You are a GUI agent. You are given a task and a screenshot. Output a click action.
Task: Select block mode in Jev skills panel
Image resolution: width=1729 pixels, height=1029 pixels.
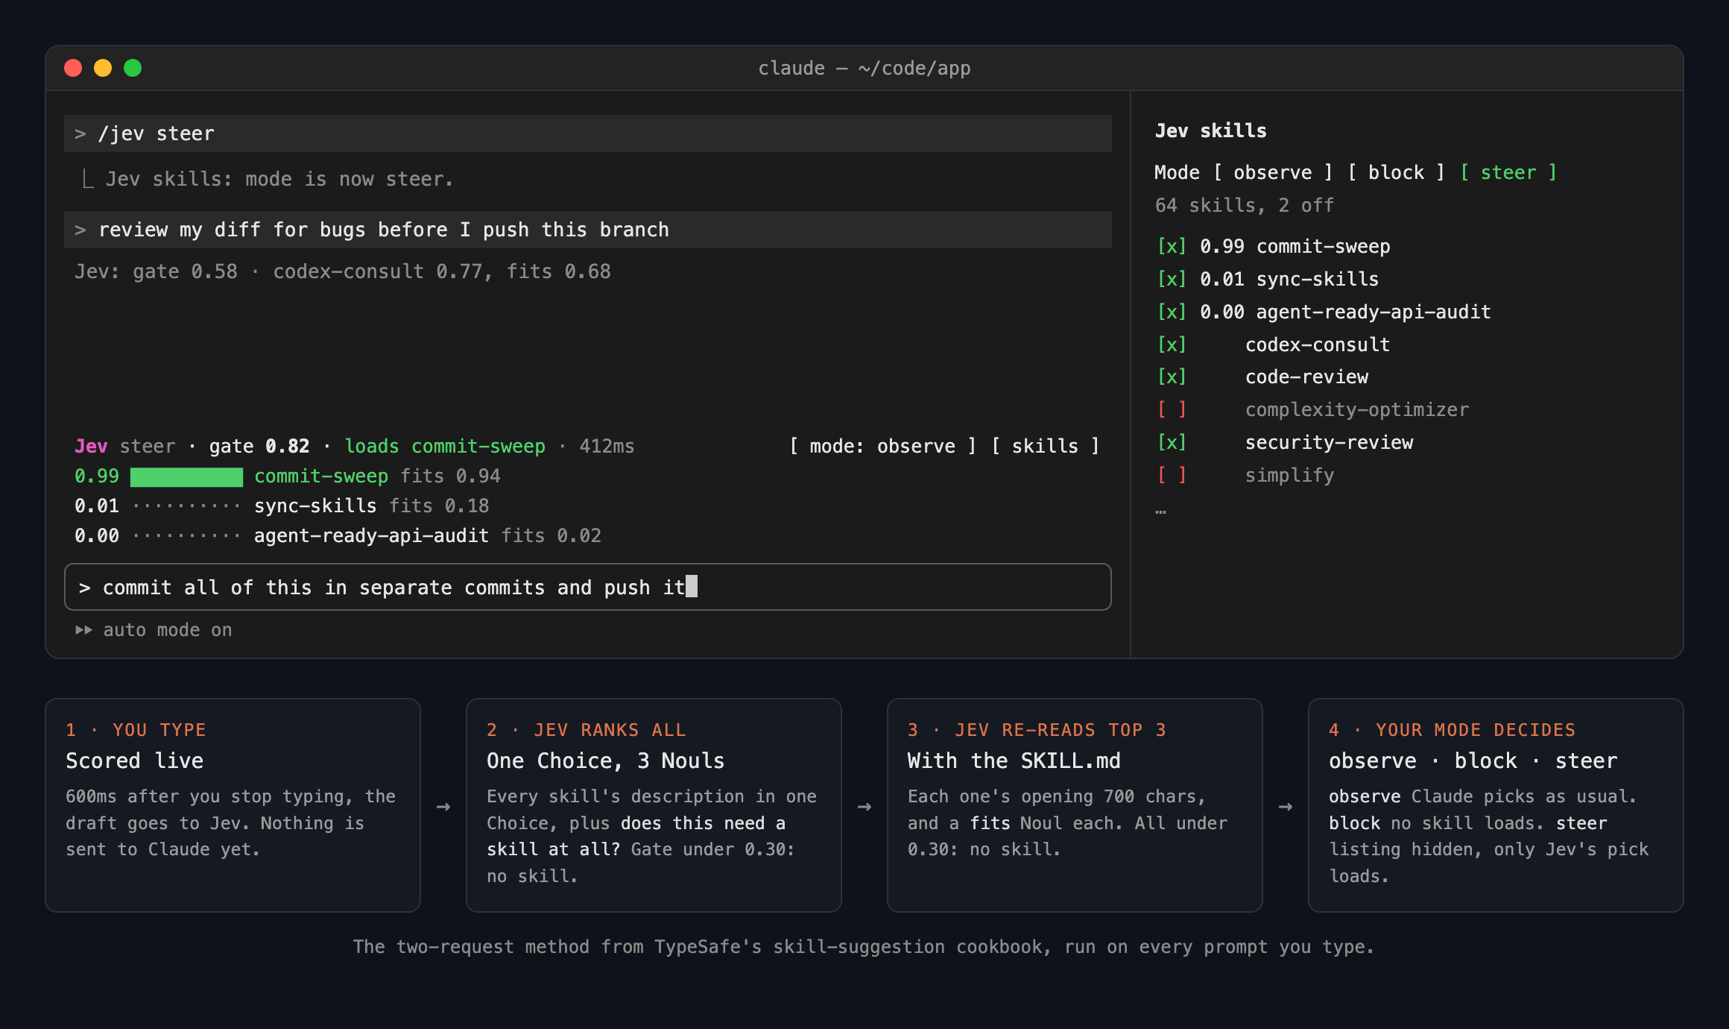click(x=1397, y=173)
